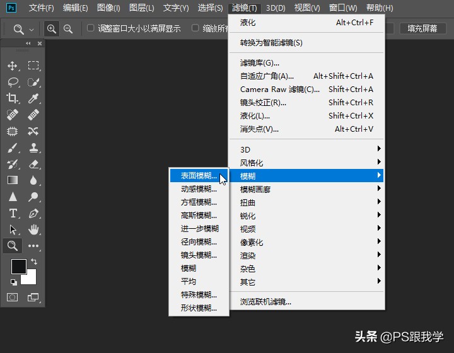Expand the 锐化 submenu
Screen dimensions: 454x353
pos(306,216)
